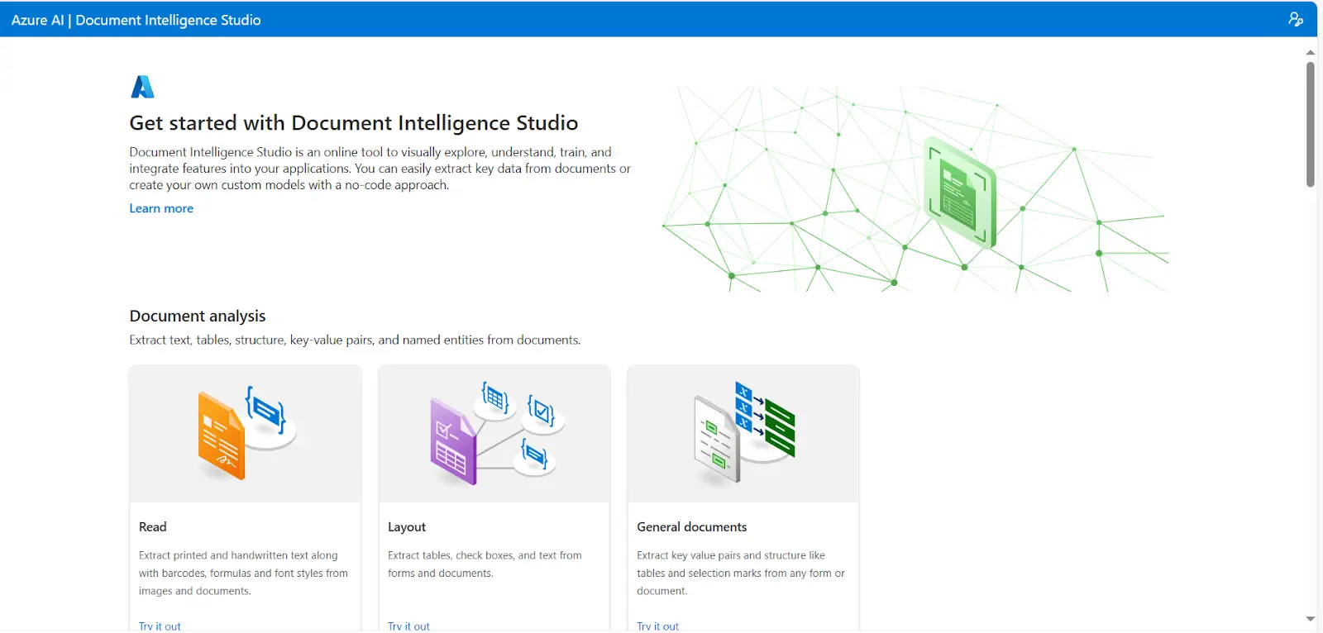Screen dimensions: 1323x633
Task: Open the Learn more link
Action: [x=161, y=208]
